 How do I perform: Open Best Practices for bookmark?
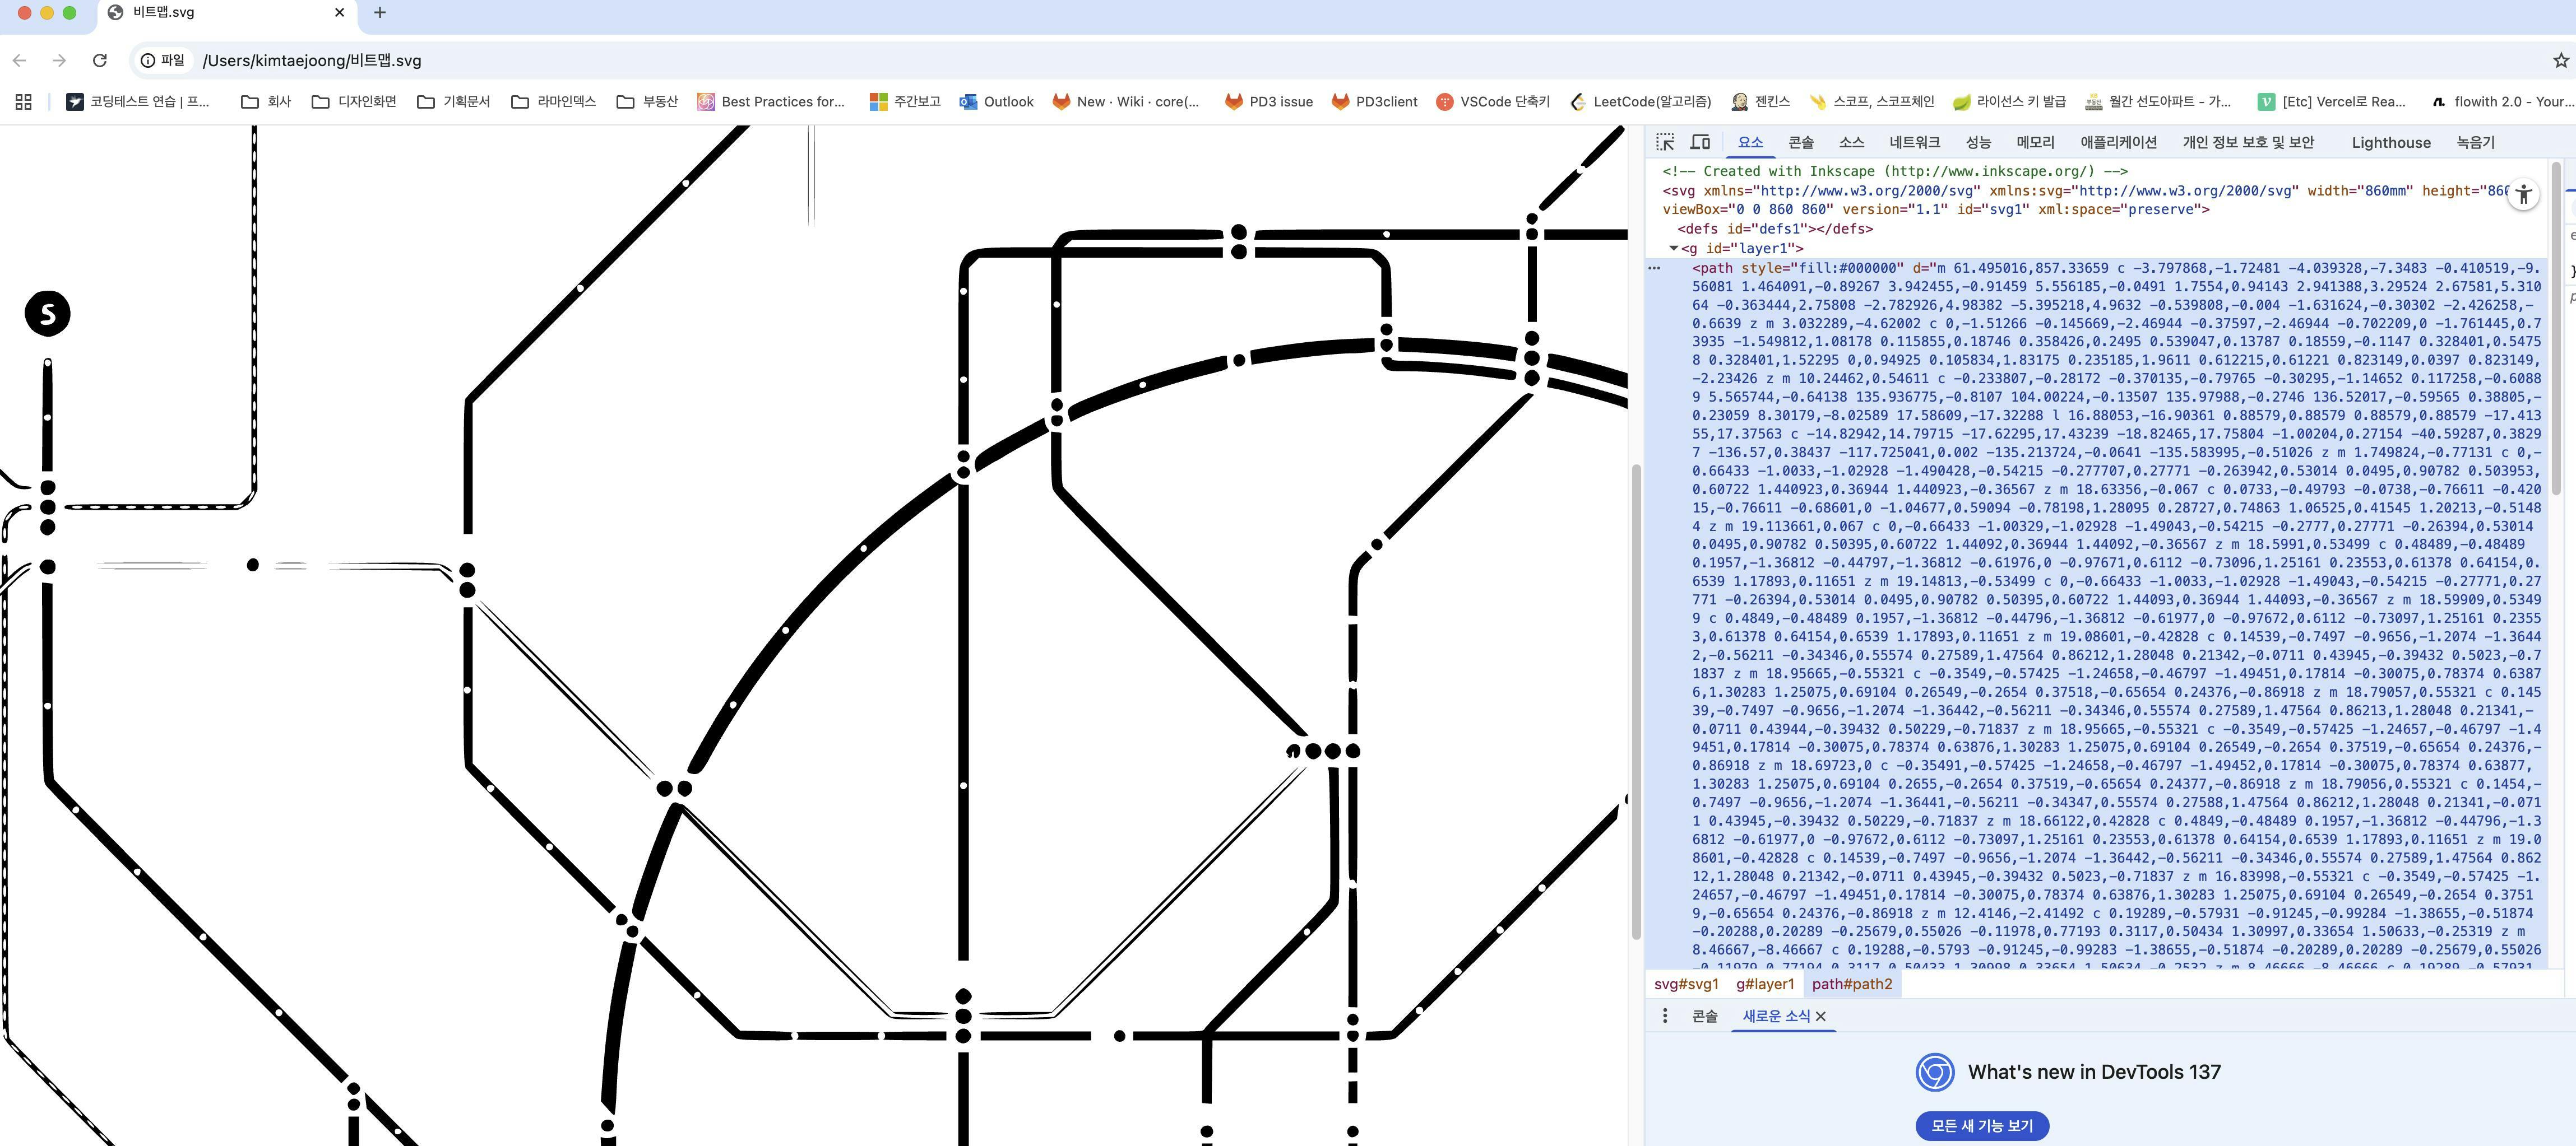[771, 102]
